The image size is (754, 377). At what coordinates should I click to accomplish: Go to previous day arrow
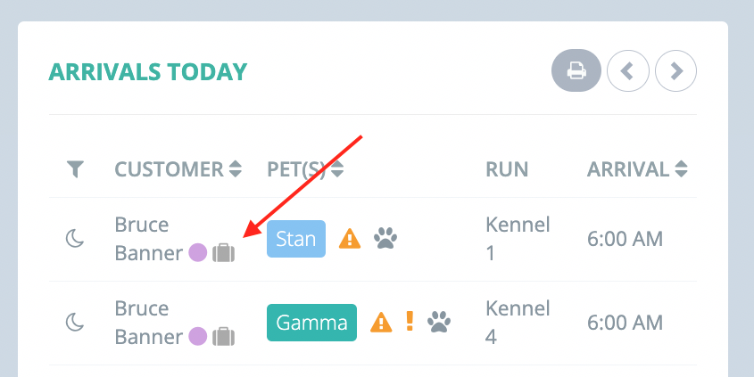(x=628, y=71)
